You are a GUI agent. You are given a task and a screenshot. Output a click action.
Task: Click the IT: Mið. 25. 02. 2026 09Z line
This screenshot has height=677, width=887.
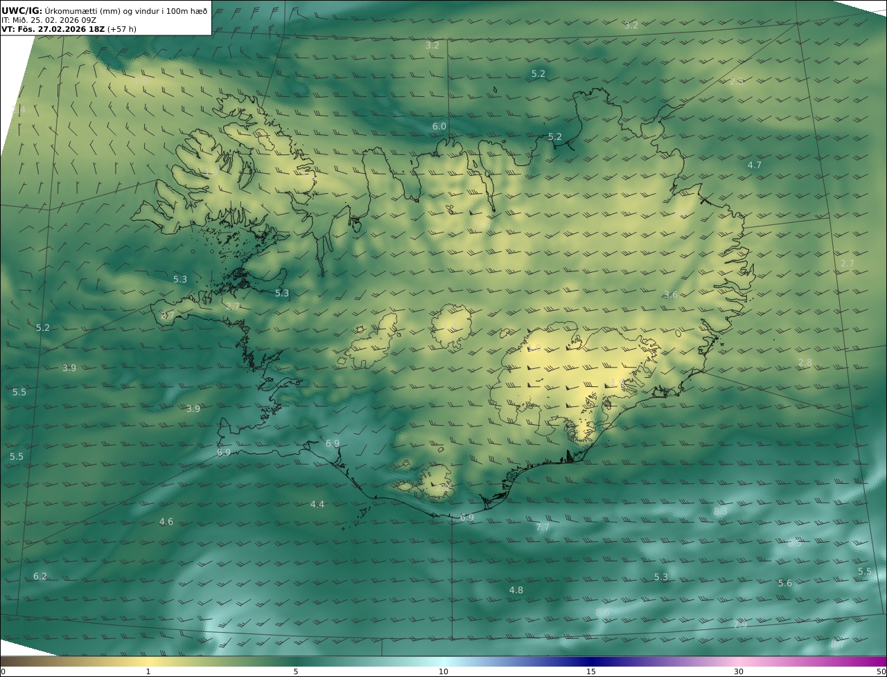tap(49, 20)
